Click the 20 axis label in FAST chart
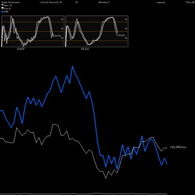Screen dimensions: 195x195 tap(62, 38)
